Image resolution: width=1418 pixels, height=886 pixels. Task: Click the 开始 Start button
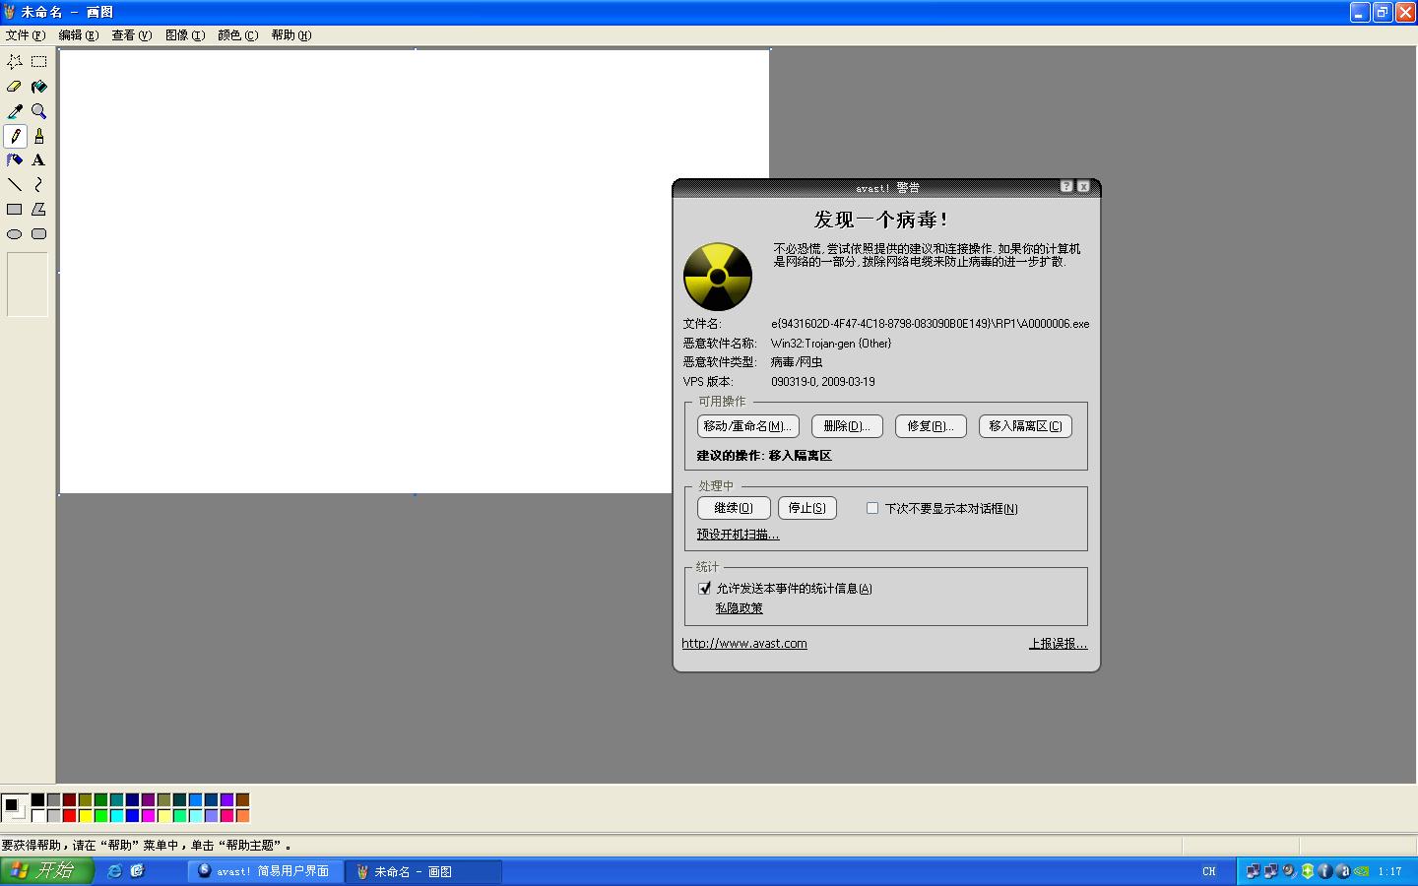click(x=47, y=871)
